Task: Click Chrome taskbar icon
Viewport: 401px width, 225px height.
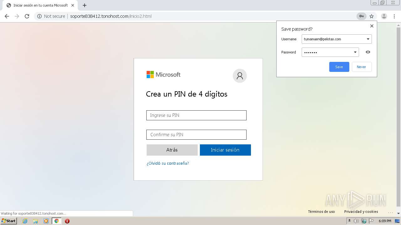Action: [x=56, y=221]
